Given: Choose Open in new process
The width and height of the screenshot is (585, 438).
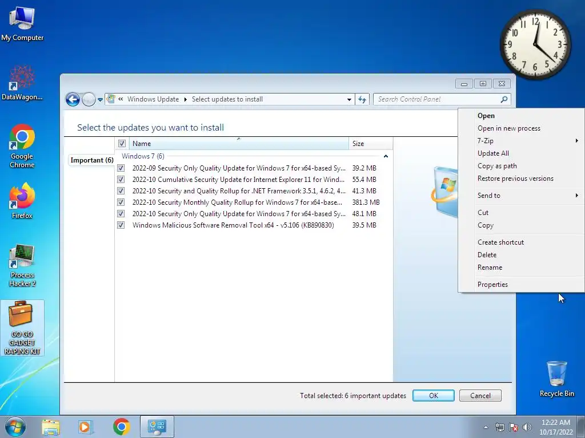Looking at the screenshot, I should pos(522,128).
